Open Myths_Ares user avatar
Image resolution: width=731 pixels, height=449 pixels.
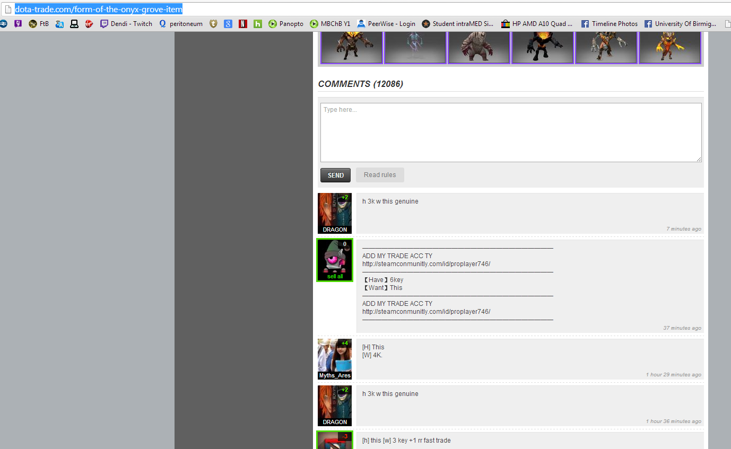[335, 359]
